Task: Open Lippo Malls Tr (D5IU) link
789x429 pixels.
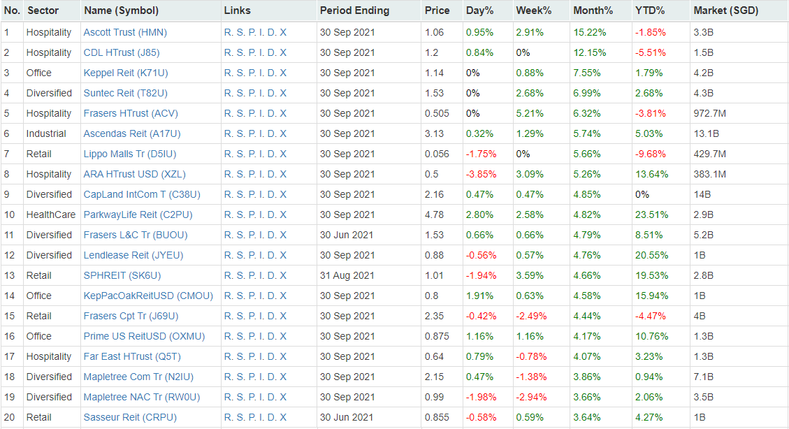Action: click(x=130, y=154)
